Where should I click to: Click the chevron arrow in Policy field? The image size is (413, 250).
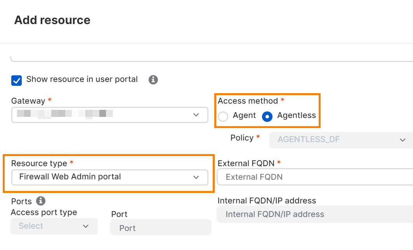(x=403, y=140)
